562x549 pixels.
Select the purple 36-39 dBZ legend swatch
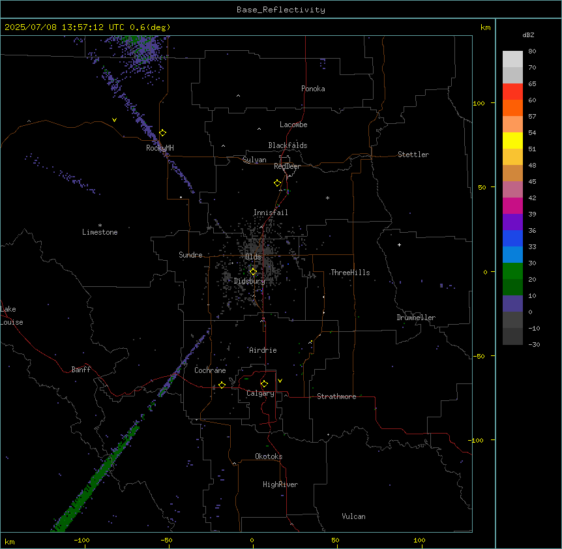coord(512,222)
